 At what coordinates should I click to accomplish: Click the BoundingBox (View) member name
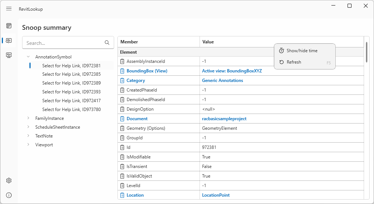click(147, 71)
